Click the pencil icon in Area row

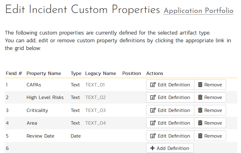click(153, 123)
